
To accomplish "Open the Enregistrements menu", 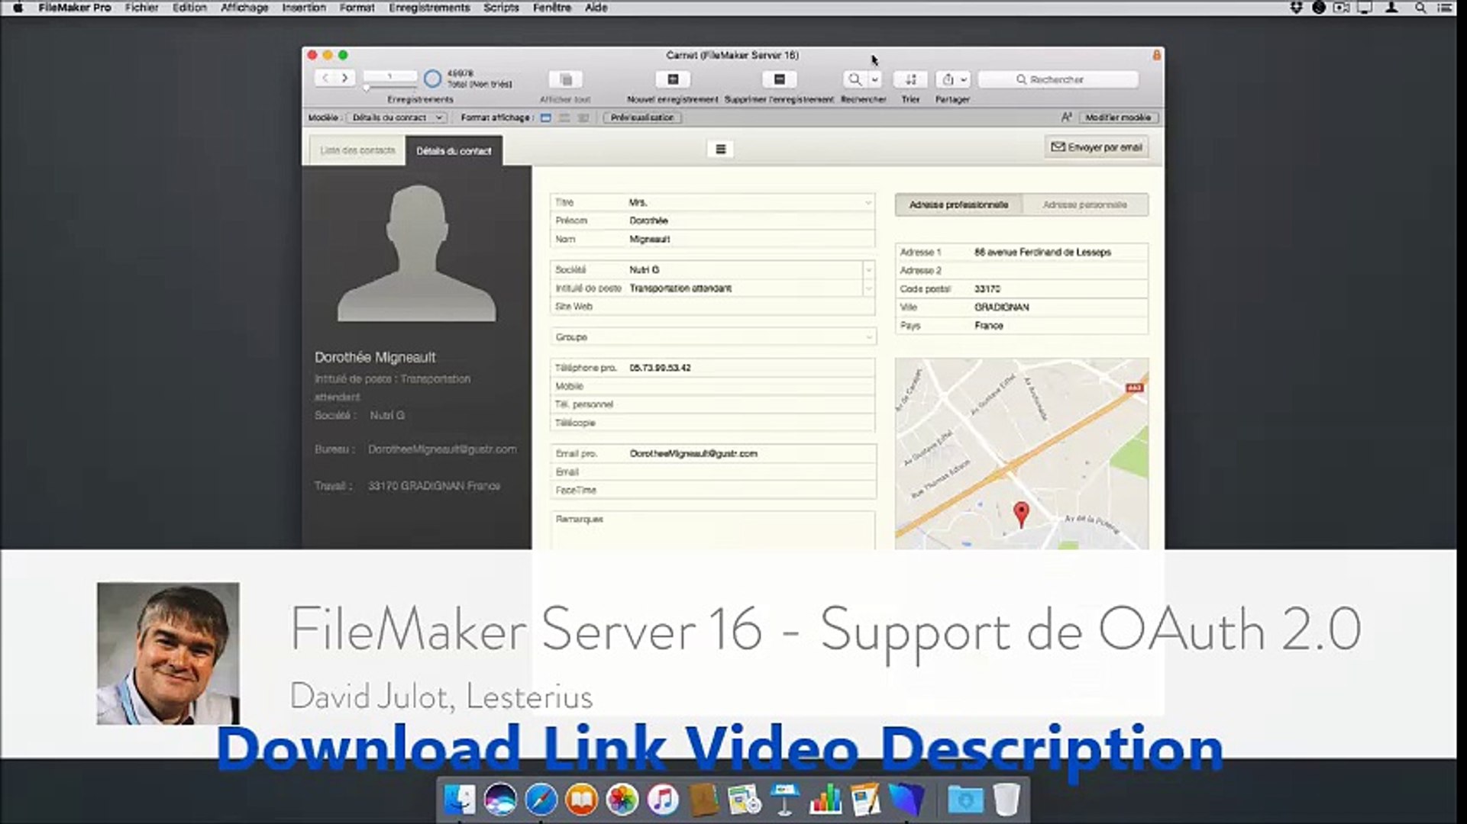I will (x=429, y=8).
